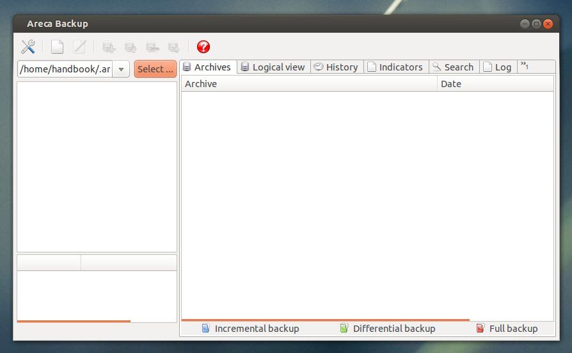The width and height of the screenshot is (572, 353).
Task: Sort by the Archive column header
Action: 309,84
